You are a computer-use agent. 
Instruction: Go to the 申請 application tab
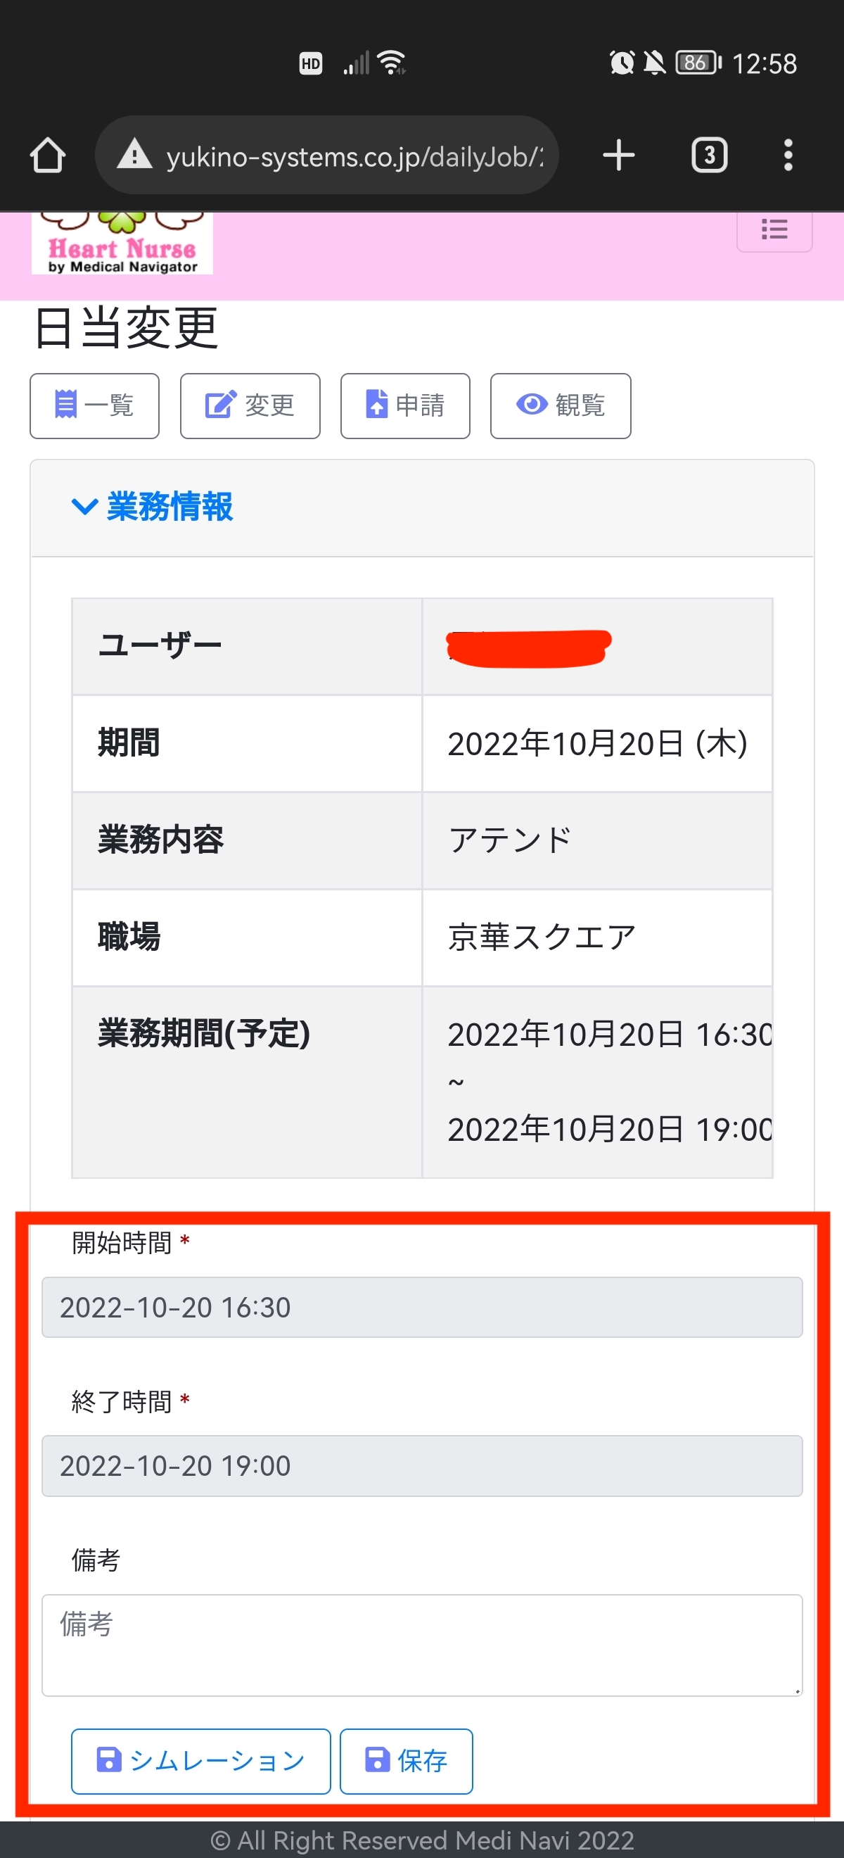click(405, 406)
